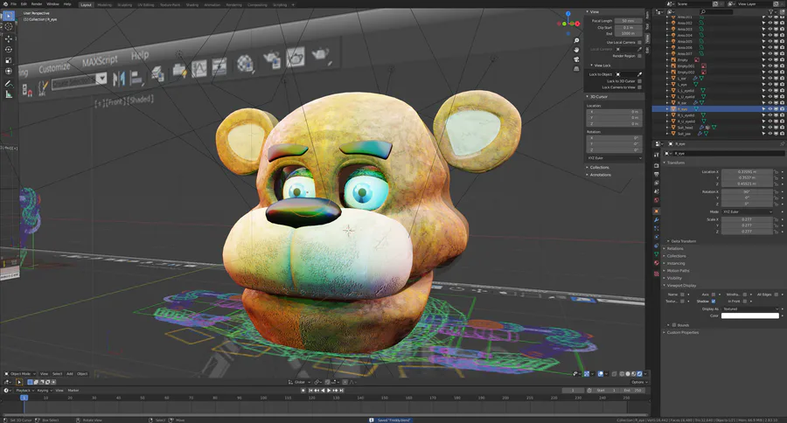Toggle camera view with the camera gizmo
The height and width of the screenshot is (423, 787).
tap(576, 59)
